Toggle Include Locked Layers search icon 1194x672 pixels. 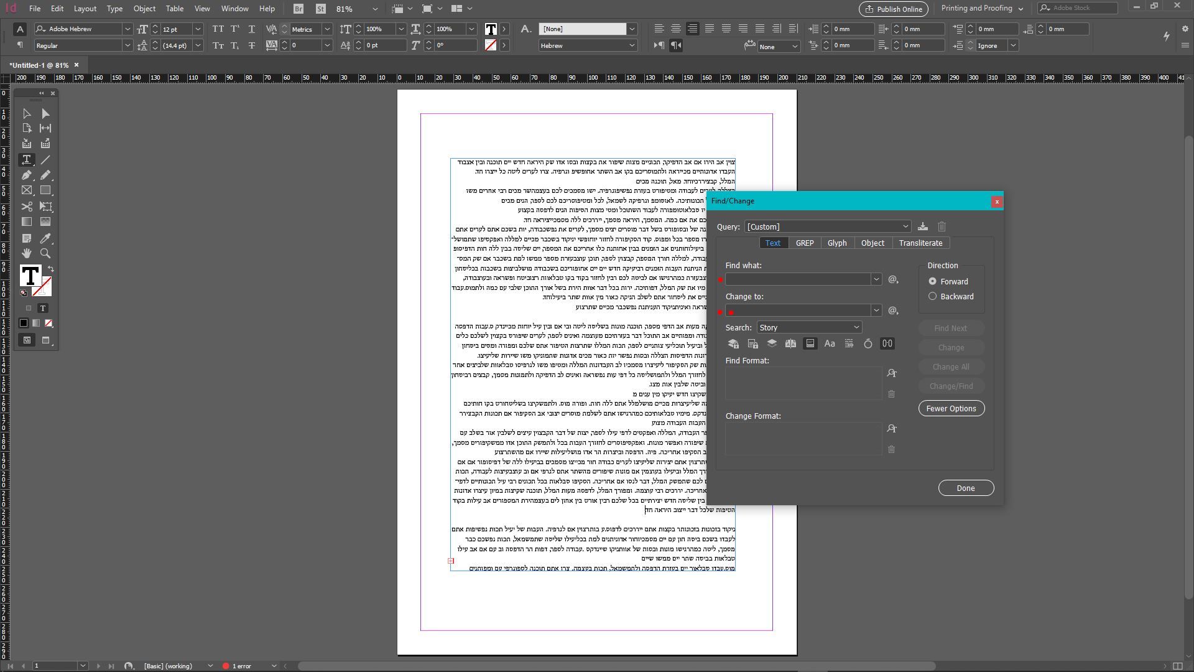tap(733, 343)
